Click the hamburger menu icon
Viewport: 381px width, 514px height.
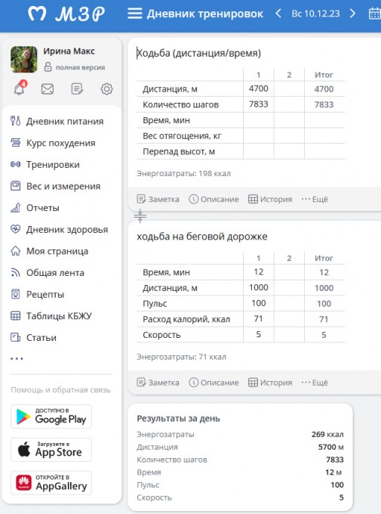point(135,14)
